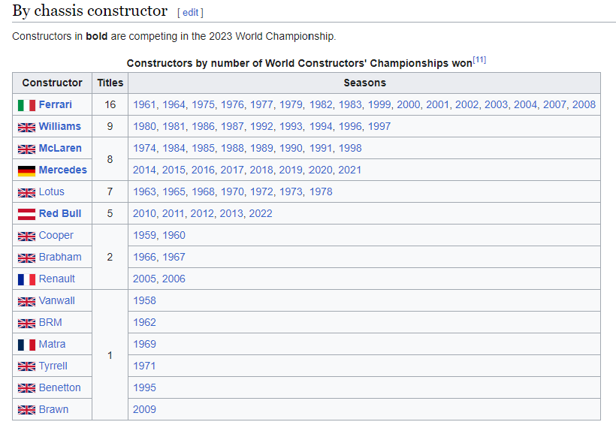
Task: Click the Austrian flag icon beside Red Bull
Action: click(x=26, y=214)
